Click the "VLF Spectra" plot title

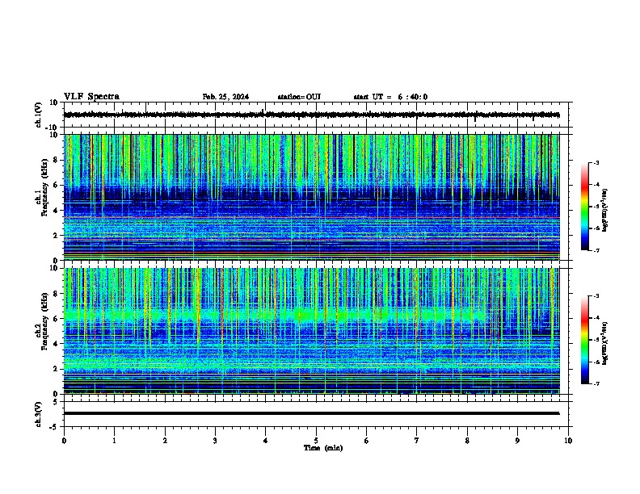point(91,97)
